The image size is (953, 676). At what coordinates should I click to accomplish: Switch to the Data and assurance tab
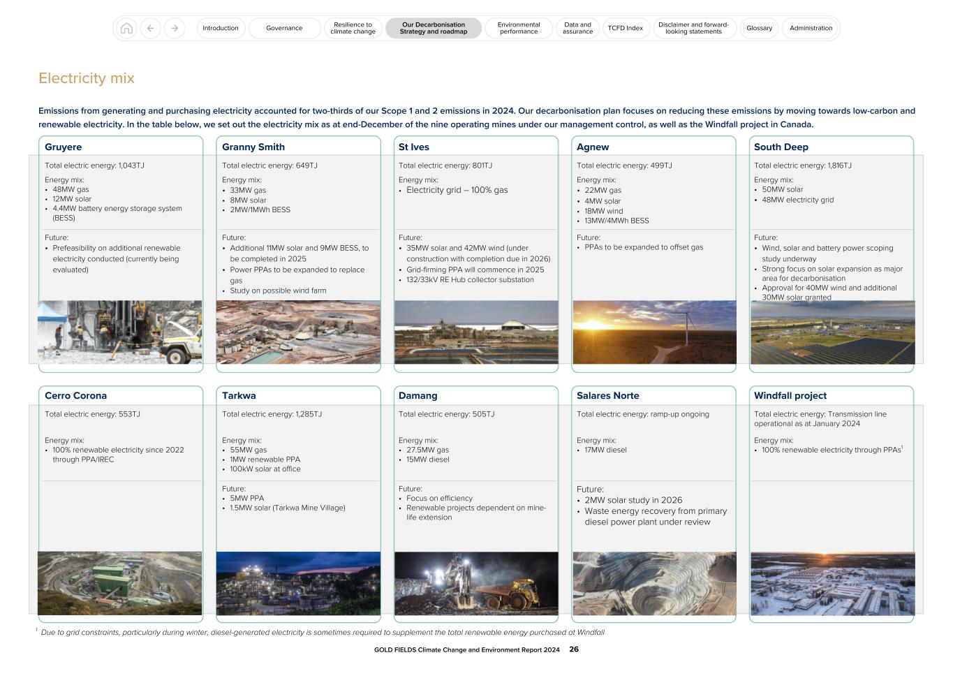pos(577,28)
